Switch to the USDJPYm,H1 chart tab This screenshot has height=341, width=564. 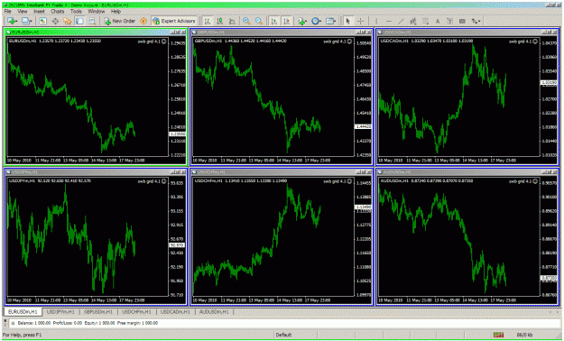pyautogui.click(x=60, y=312)
